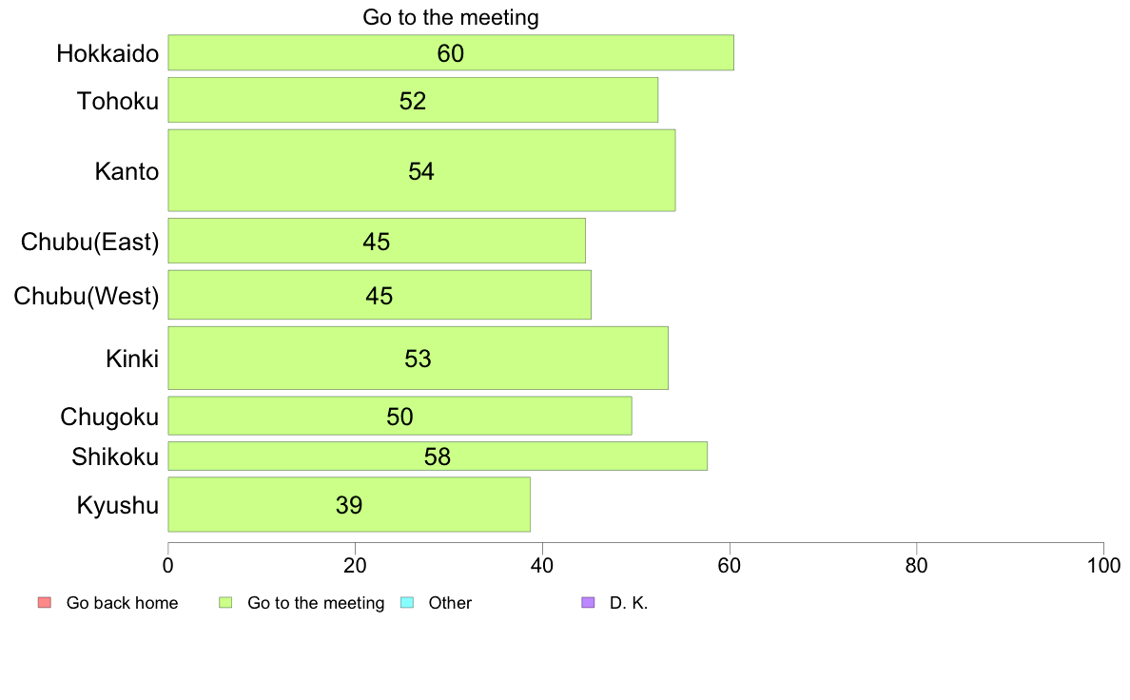This screenshot has height=700, width=1130.
Task: Select the Chugoku bar showing 50
Action: (399, 416)
